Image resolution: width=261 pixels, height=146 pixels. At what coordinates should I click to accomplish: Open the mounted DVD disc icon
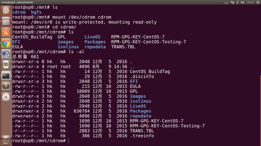[6, 97]
